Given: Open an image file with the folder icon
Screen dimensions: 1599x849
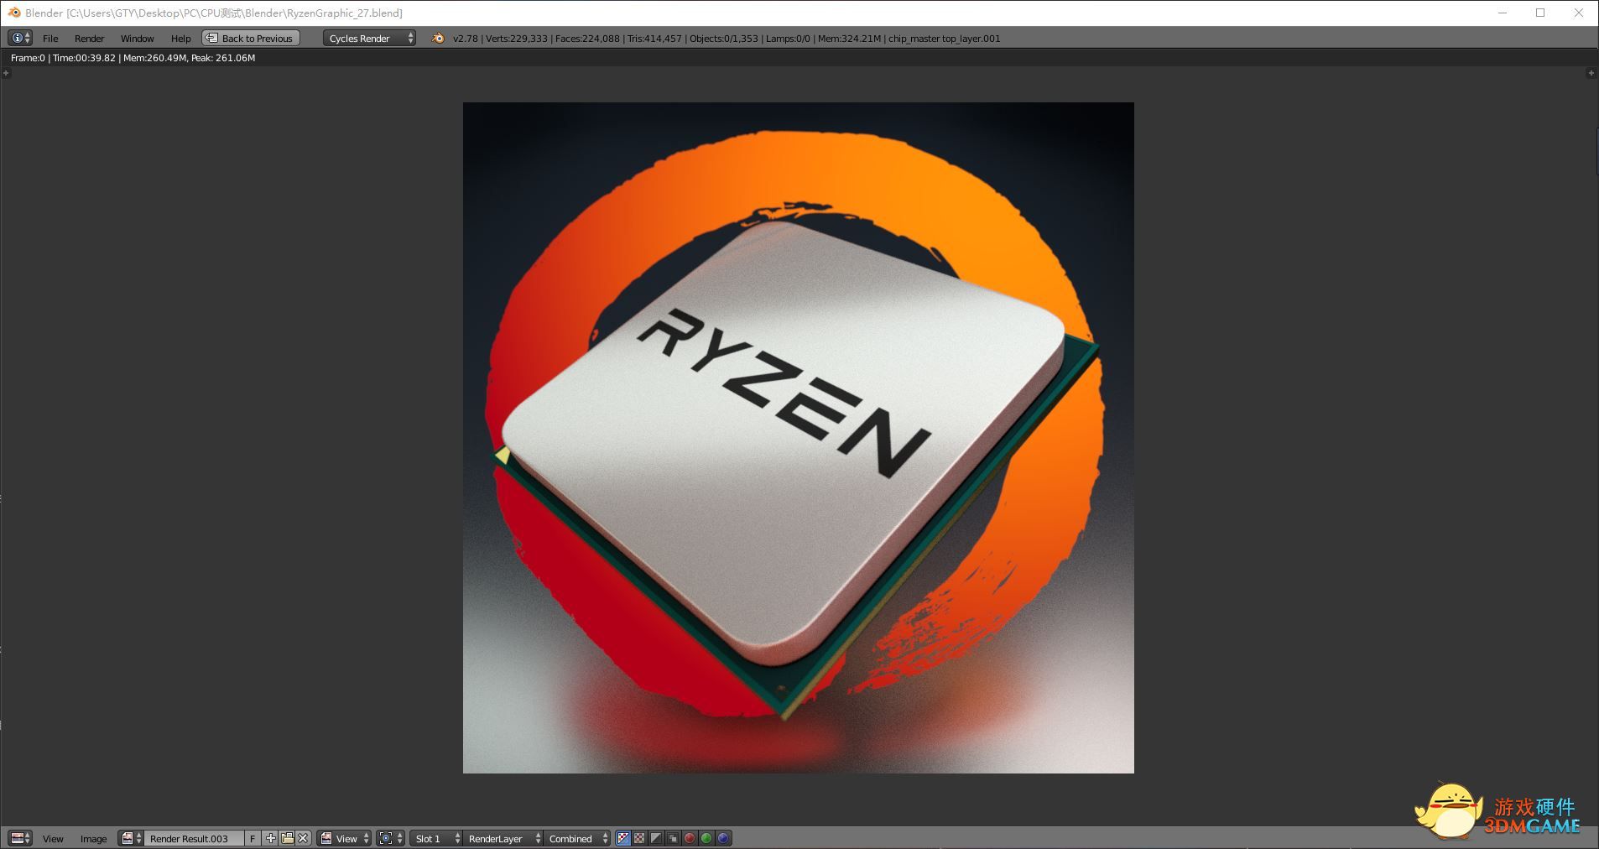Looking at the screenshot, I should pos(287,838).
